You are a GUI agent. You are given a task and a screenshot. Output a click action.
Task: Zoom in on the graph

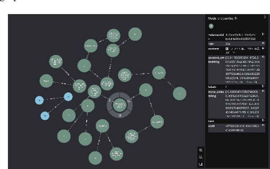[x=201, y=150]
